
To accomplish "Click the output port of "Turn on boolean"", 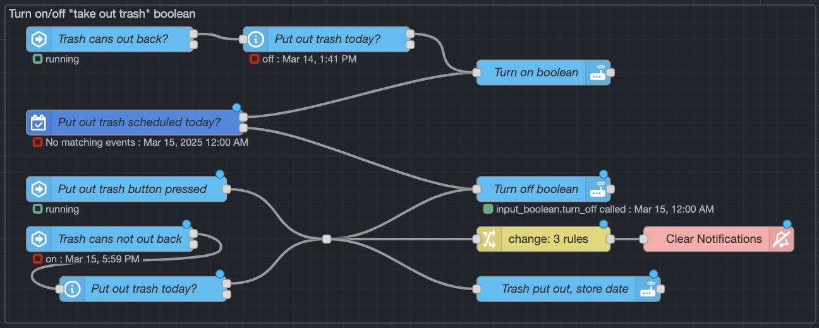I will coord(610,73).
